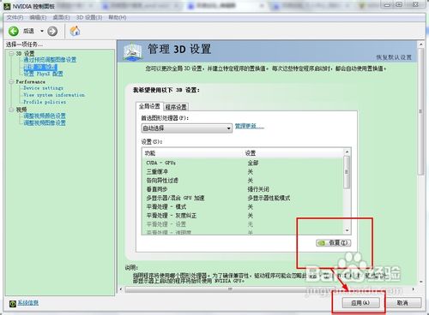The height and width of the screenshot is (315, 429).
Task: Click the 系统信息 icon at bottom left
Action: point(13,304)
